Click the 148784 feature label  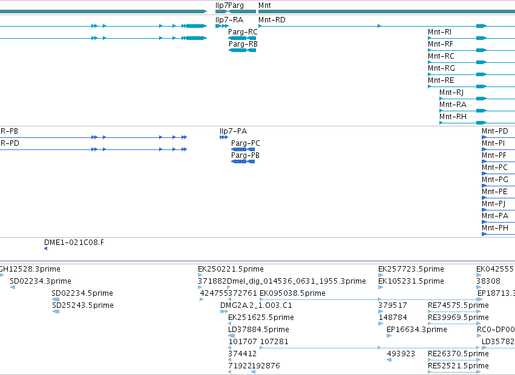393,318
